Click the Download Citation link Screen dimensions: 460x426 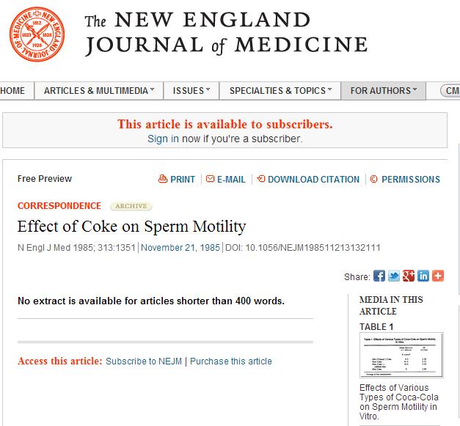313,180
